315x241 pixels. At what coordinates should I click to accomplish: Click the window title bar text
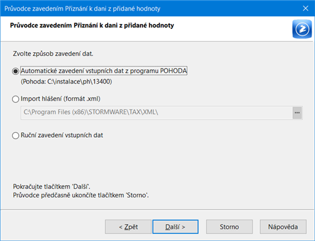[x=83, y=9]
